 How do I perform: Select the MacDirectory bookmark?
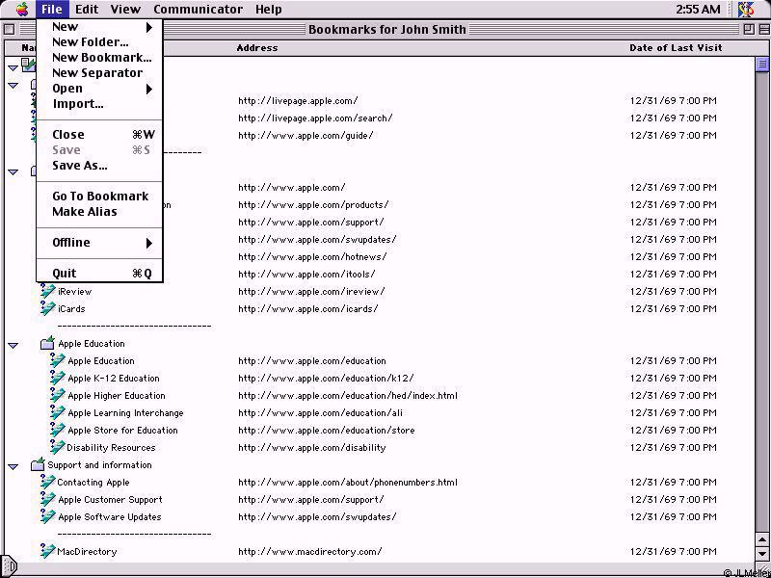coord(87,551)
